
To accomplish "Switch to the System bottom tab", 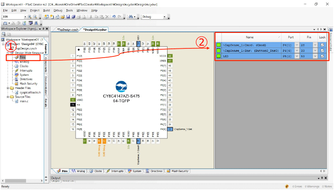I will pyautogui.click(x=134, y=171).
